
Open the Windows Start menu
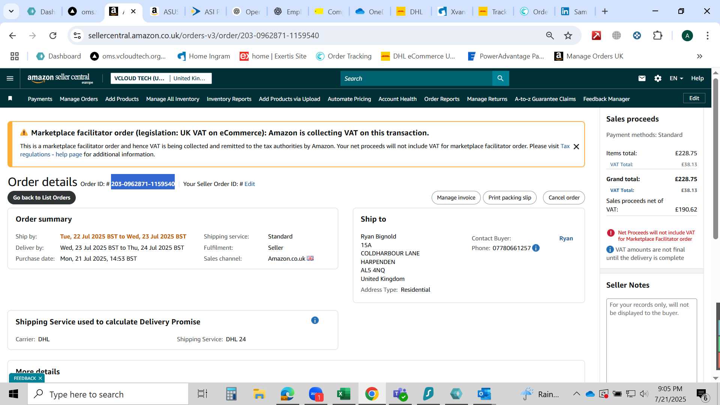(x=13, y=394)
